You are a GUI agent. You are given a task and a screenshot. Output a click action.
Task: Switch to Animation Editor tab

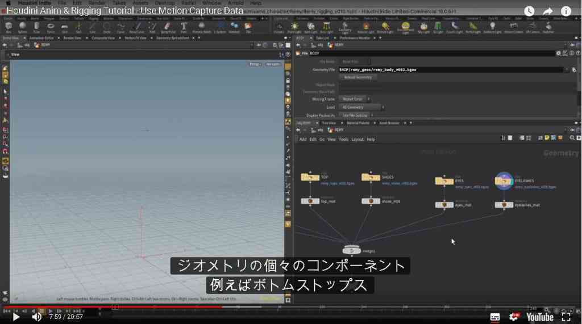[41, 38]
